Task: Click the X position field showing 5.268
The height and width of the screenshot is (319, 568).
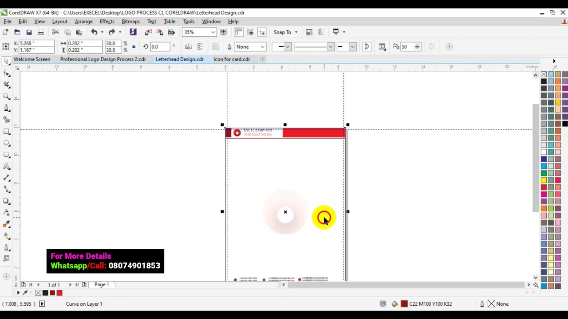Action: [36, 43]
